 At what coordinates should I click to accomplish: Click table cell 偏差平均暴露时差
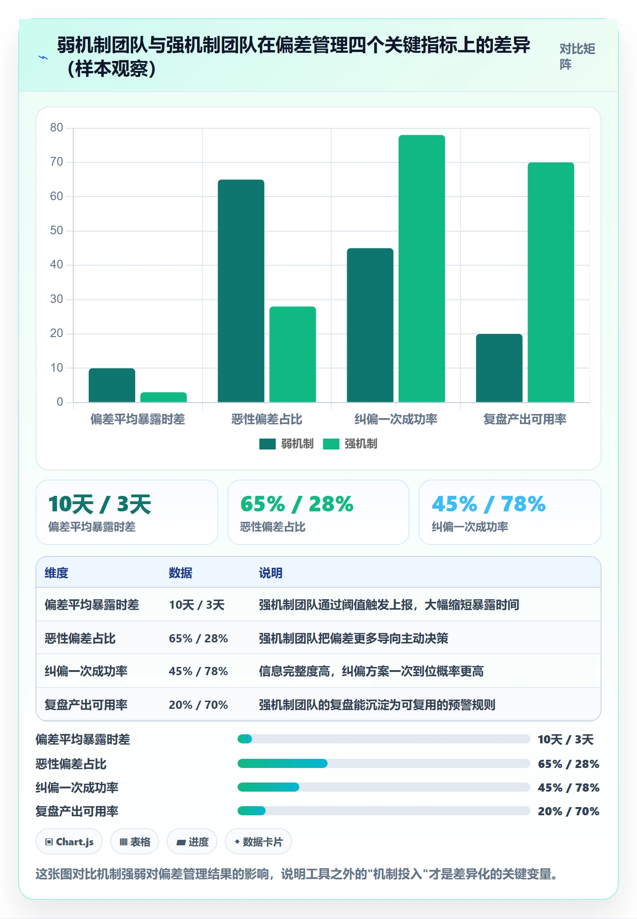(x=92, y=605)
